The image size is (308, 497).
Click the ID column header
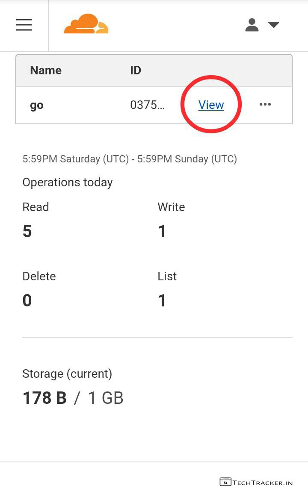tap(136, 71)
